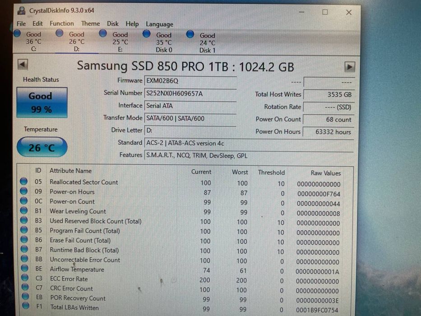Click the Drive Letter field D:

point(190,130)
